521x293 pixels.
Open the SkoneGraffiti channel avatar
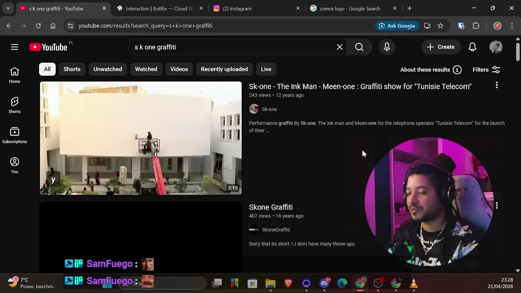pyautogui.click(x=254, y=230)
